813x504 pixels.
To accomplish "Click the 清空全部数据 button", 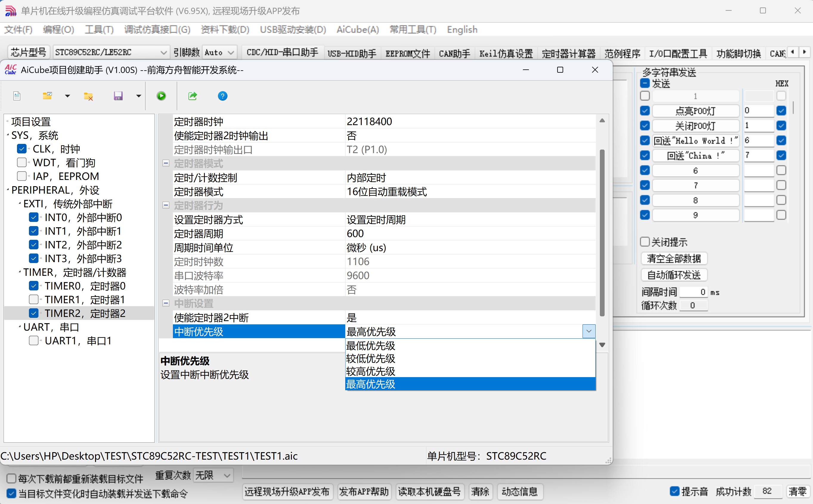I will point(674,258).
